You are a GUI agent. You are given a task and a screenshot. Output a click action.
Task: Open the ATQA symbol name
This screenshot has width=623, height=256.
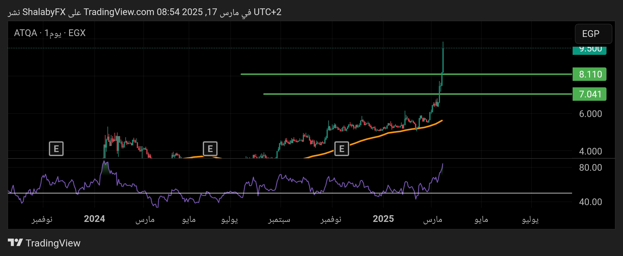coord(26,33)
